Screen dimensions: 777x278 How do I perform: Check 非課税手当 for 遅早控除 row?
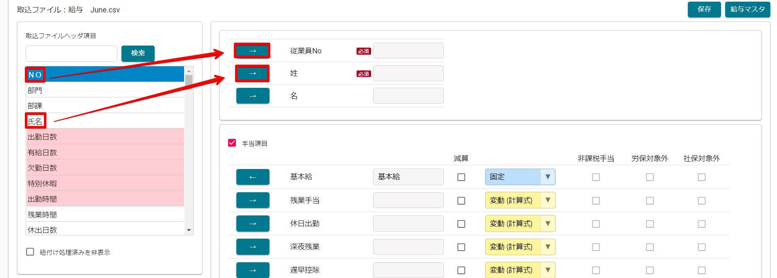(x=596, y=270)
